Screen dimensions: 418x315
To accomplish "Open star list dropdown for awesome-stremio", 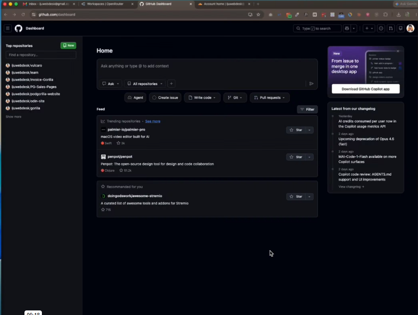I will click(x=309, y=196).
